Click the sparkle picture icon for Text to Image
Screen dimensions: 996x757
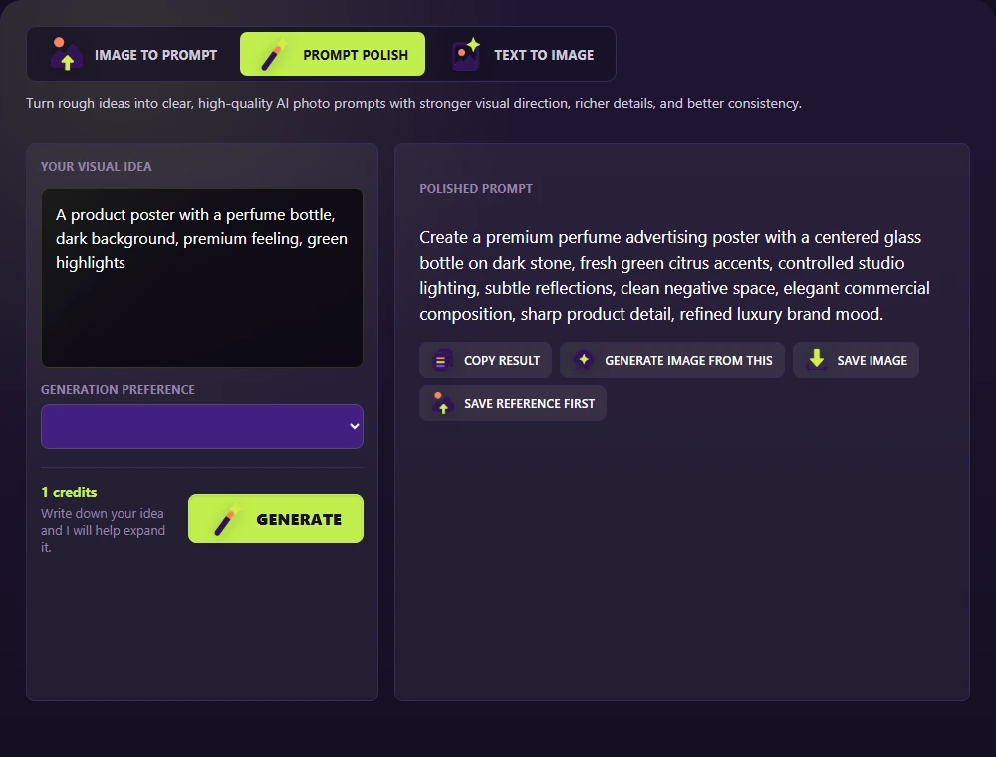click(x=466, y=54)
